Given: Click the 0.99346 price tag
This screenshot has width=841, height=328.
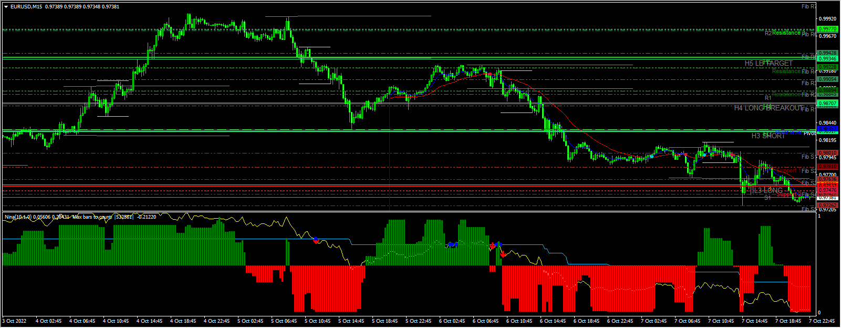Looking at the screenshot, I should (828, 59).
